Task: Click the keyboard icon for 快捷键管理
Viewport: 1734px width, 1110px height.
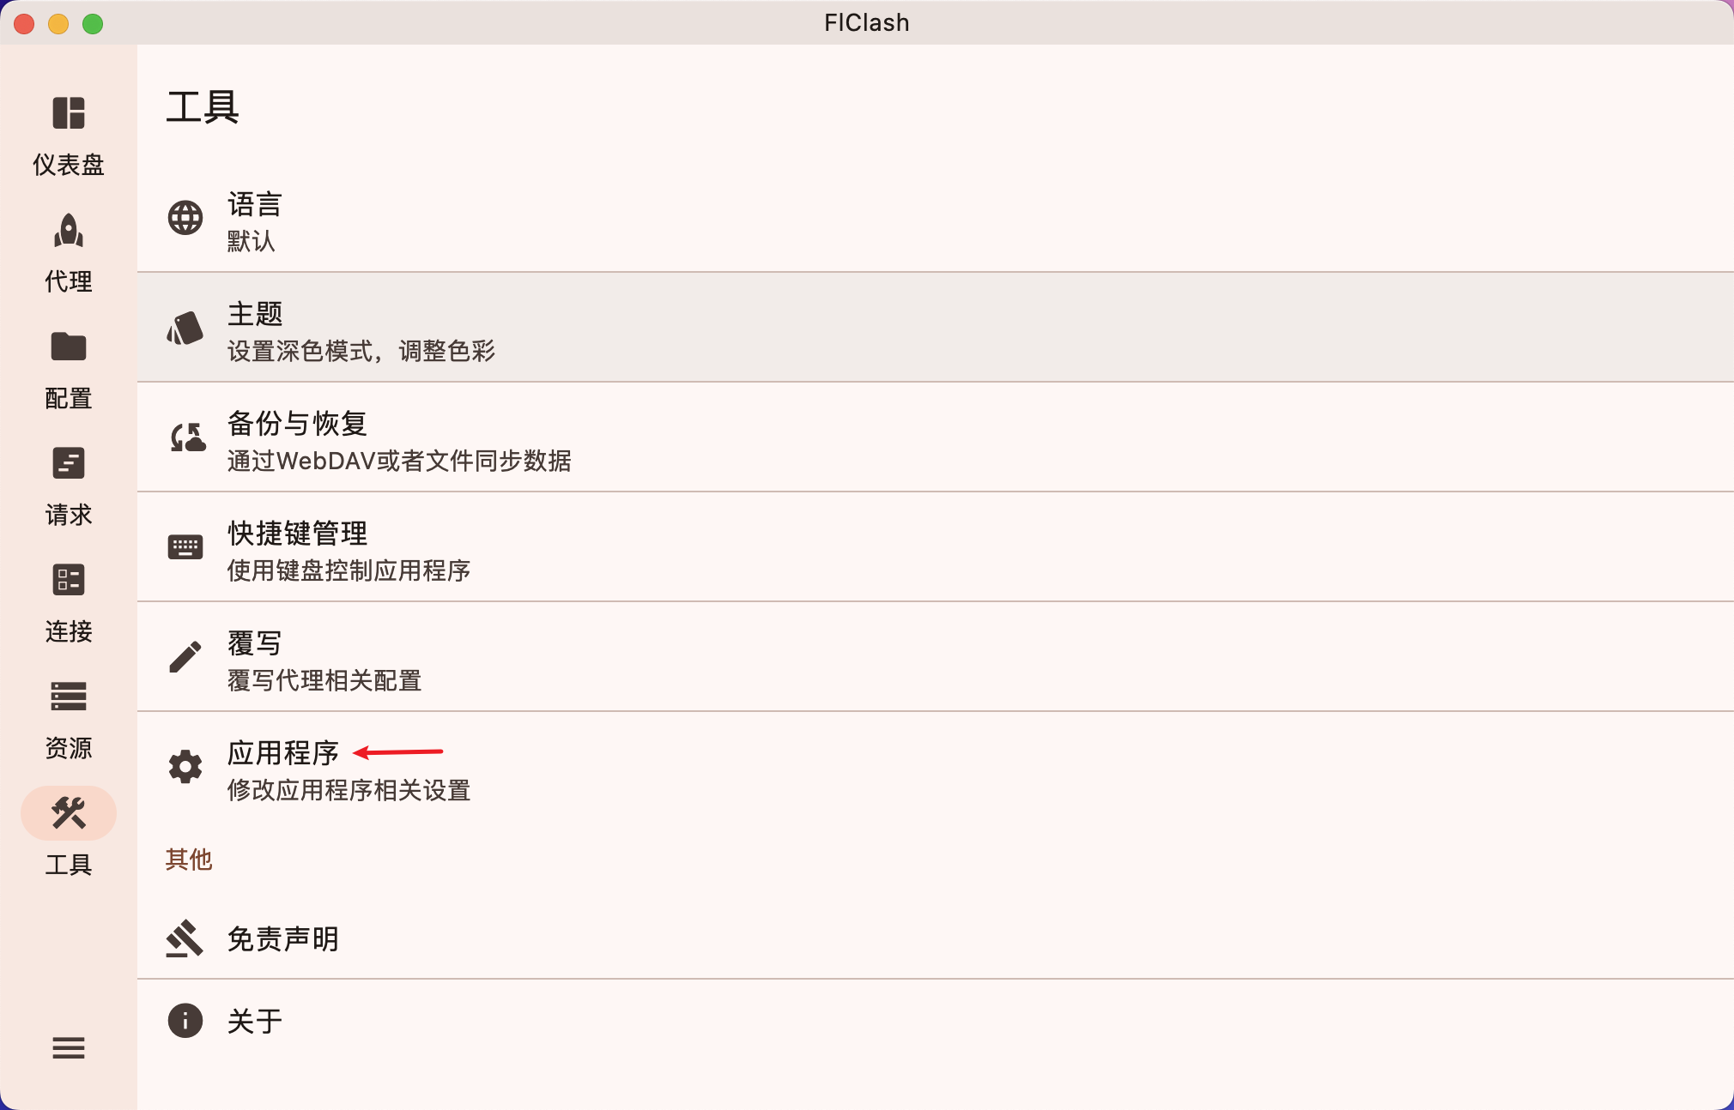Action: click(x=185, y=547)
